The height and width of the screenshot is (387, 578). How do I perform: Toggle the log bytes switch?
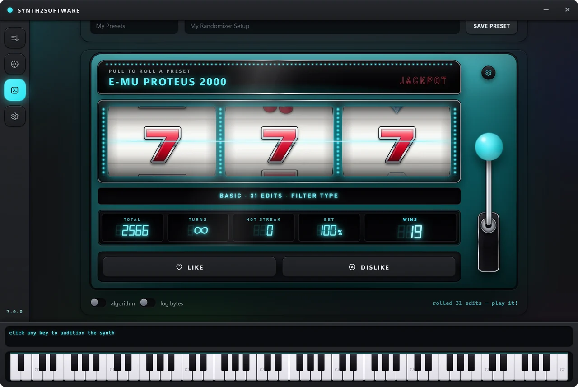(147, 303)
